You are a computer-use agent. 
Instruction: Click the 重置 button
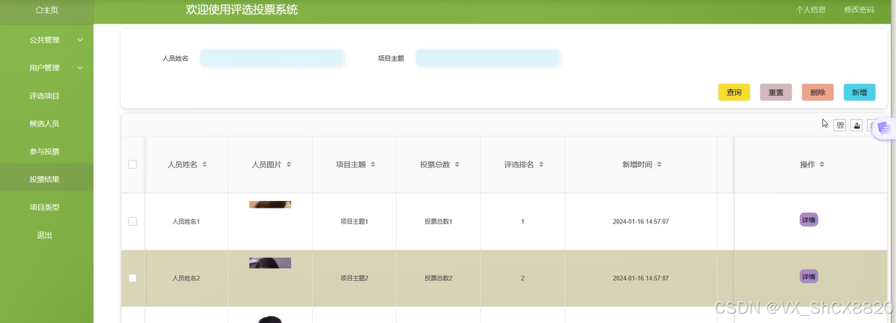776,92
